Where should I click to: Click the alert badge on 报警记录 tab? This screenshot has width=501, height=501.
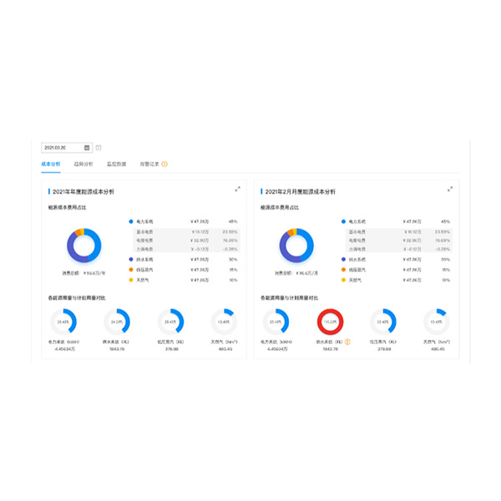(164, 164)
